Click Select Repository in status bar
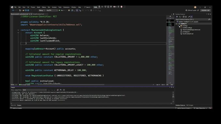 click(x=200, y=108)
